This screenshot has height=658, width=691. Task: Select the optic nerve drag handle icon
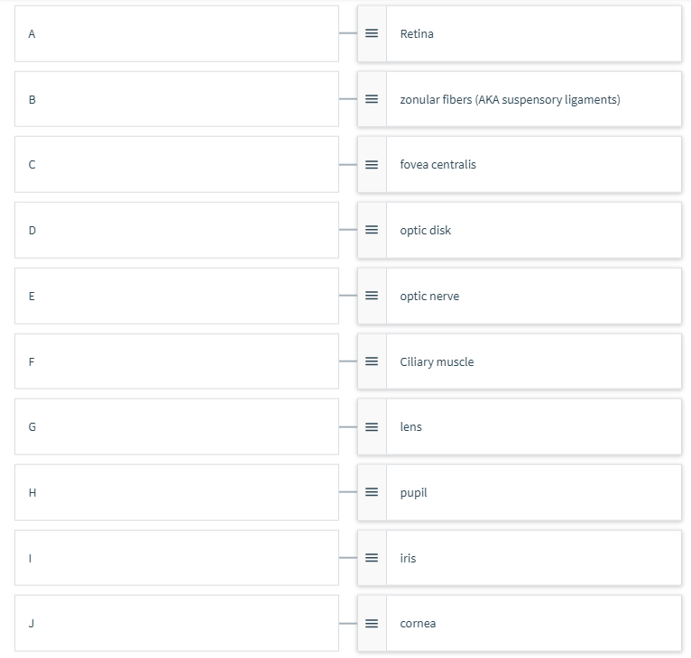coord(372,296)
